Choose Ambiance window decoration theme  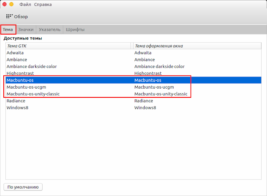coord(144,60)
